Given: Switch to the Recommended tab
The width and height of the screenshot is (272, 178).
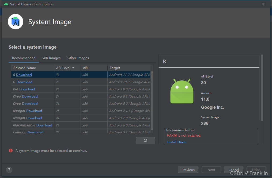Looking at the screenshot, I should (24, 58).
